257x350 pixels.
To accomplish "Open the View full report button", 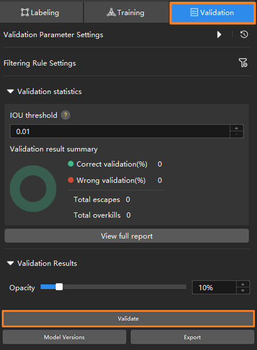I will 126,236.
